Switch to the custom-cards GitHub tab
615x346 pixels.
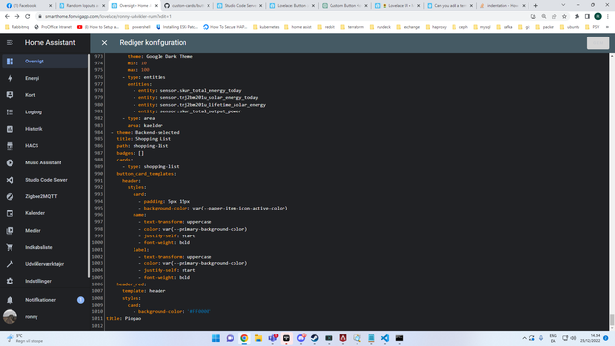(x=187, y=6)
